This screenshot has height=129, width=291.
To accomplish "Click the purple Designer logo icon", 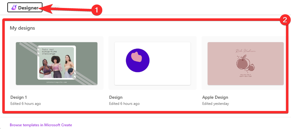I will coord(14,8).
